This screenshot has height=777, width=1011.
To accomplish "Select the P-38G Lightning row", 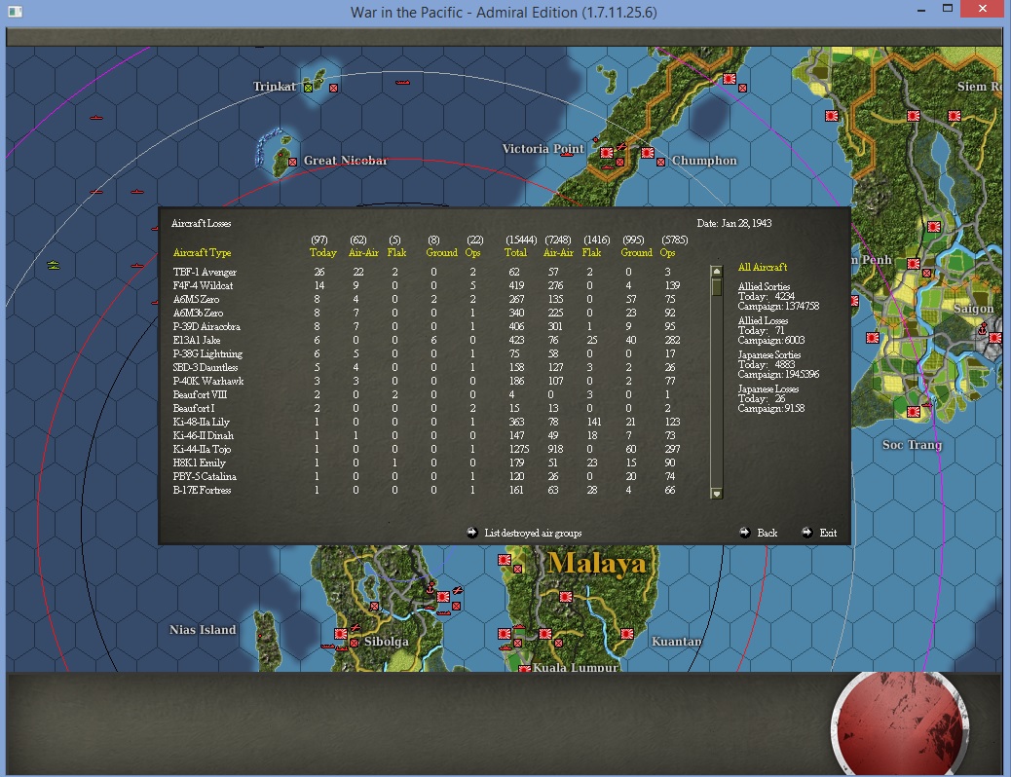I will (x=426, y=353).
